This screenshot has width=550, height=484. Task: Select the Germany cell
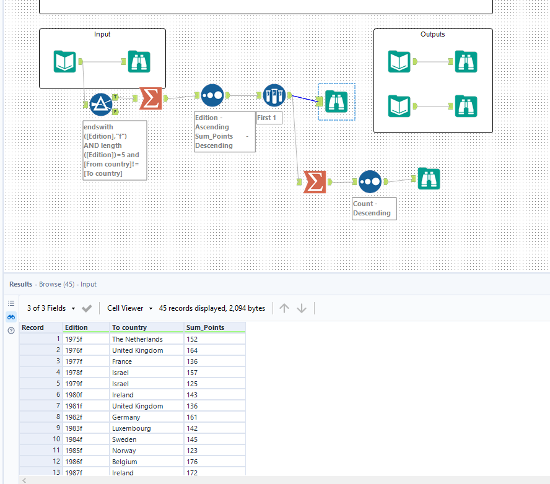click(x=147, y=417)
